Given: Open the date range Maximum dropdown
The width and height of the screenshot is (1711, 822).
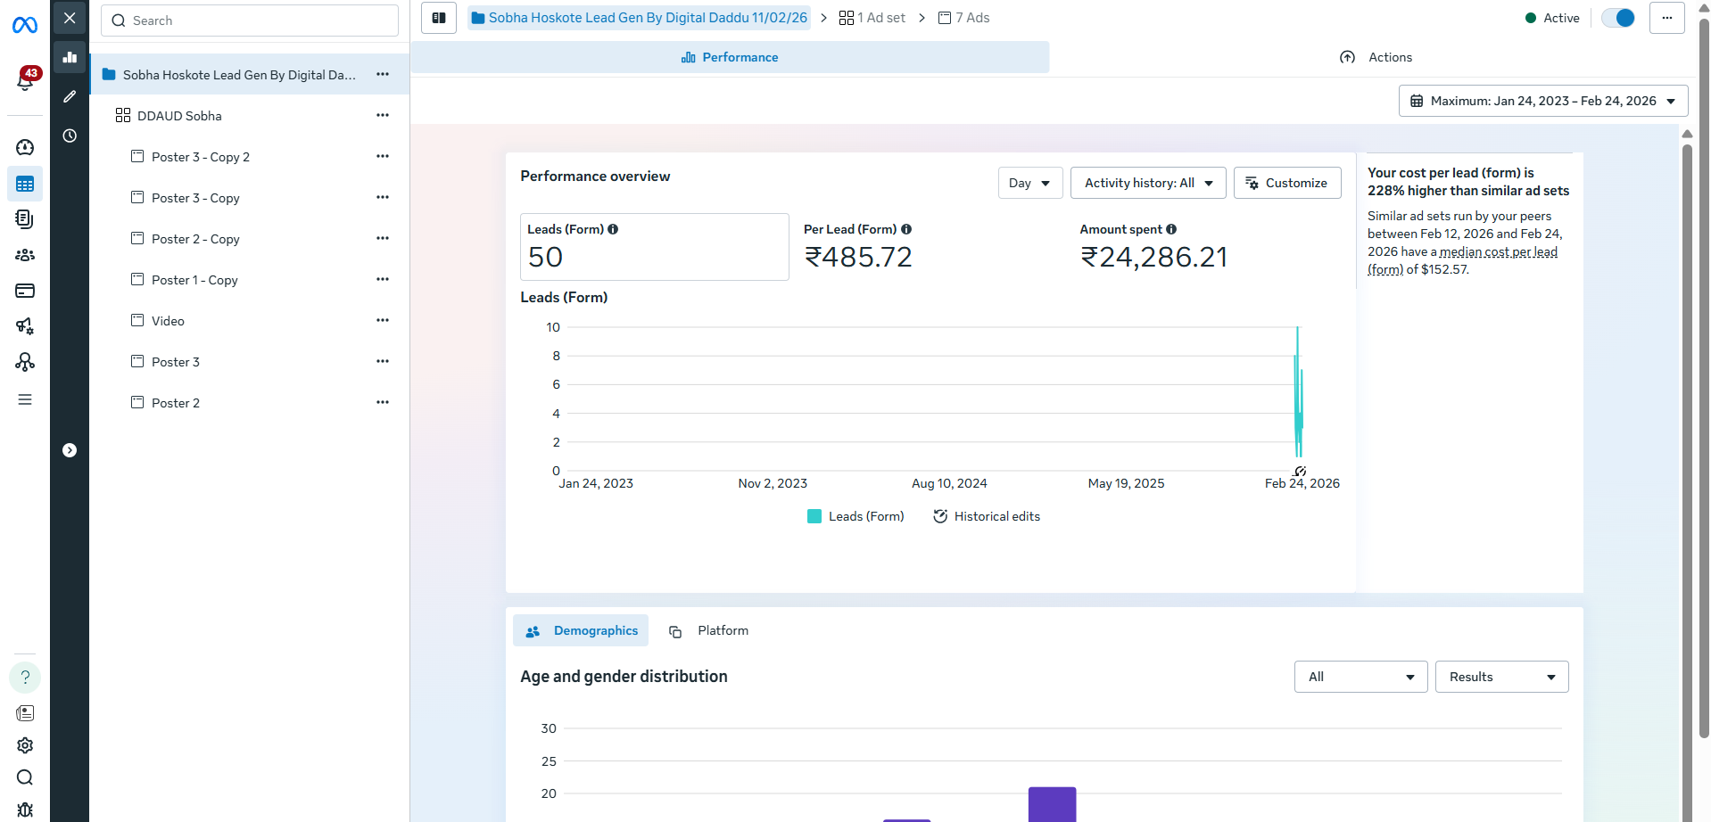Looking at the screenshot, I should 1542,101.
